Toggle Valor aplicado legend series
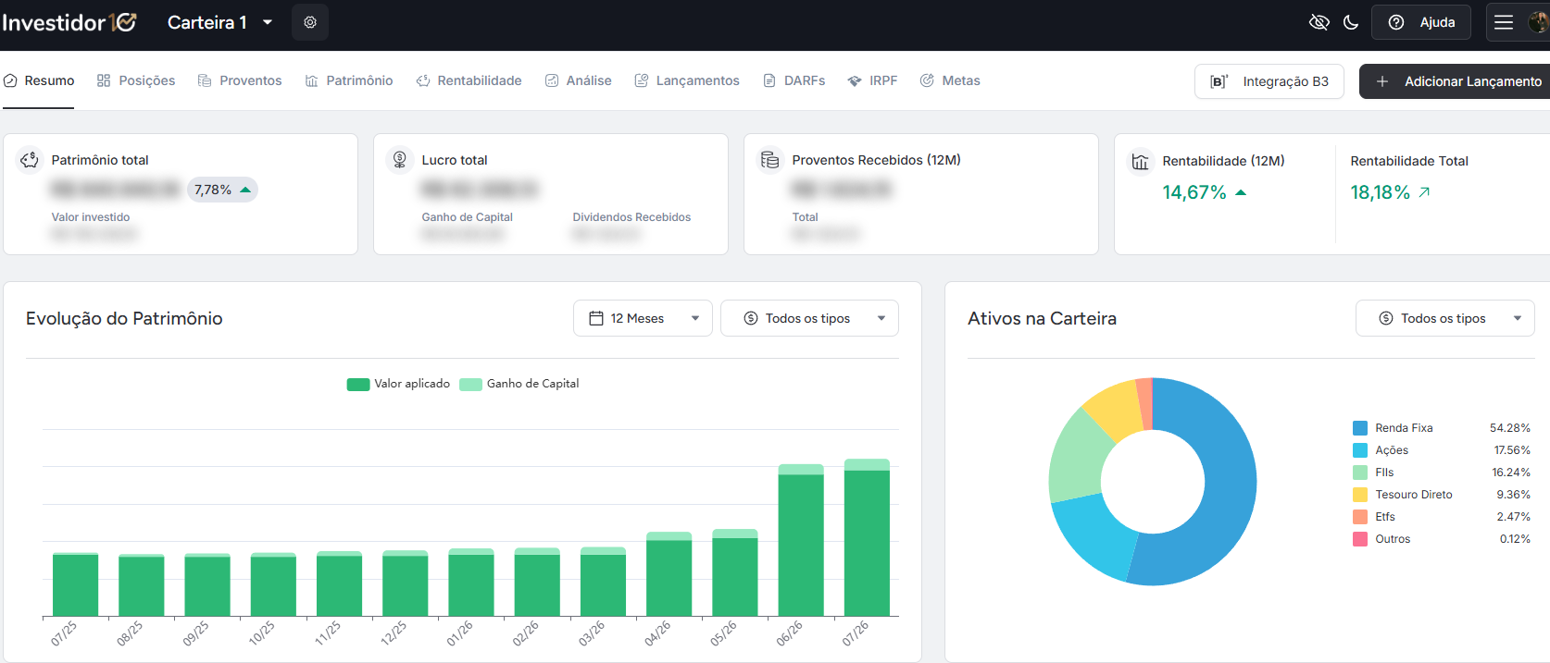Screen dimensions: 1550x663 pyautogui.click(x=398, y=384)
